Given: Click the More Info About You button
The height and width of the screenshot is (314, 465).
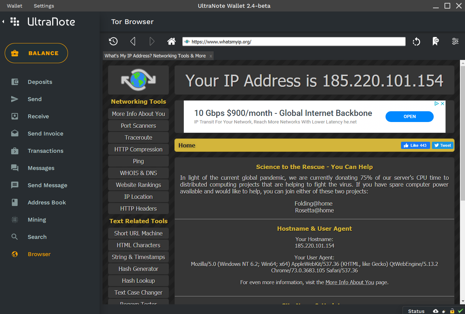Looking at the screenshot, I should point(138,114).
